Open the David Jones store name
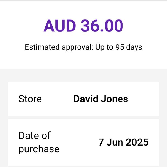This screenshot has width=167, height=167. (100, 99)
